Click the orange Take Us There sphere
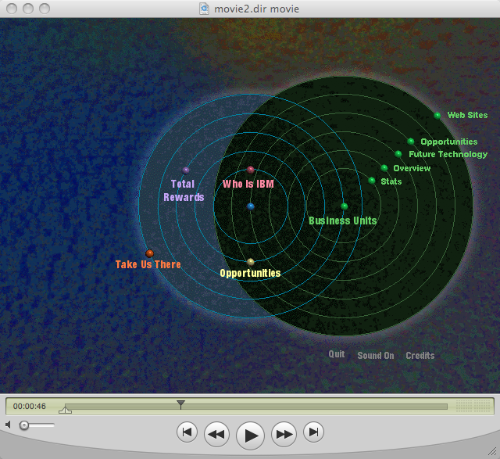Screen dimensions: 500x459 pyautogui.click(x=149, y=254)
